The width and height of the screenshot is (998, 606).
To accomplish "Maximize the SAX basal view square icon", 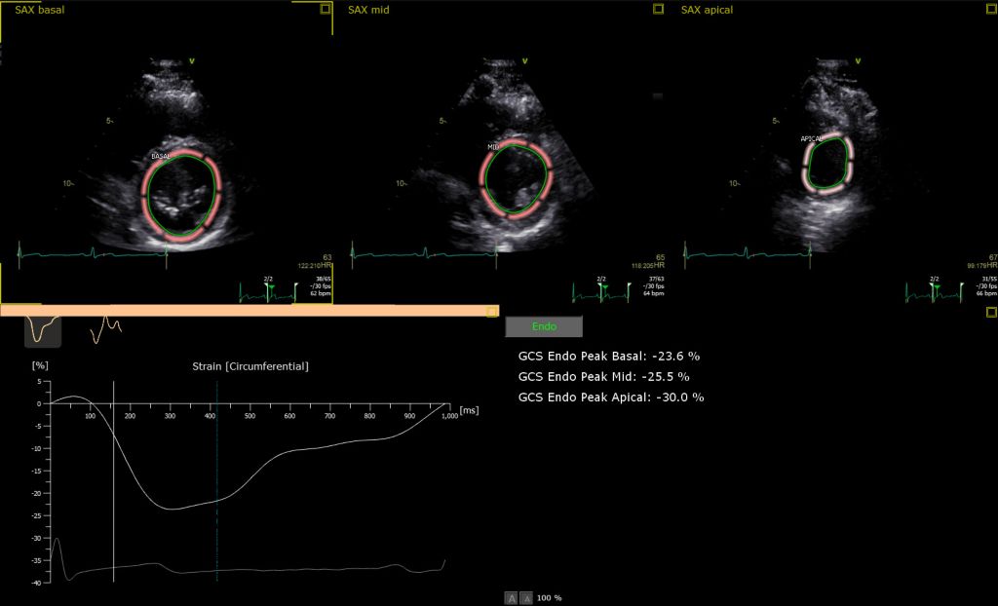I will [326, 9].
